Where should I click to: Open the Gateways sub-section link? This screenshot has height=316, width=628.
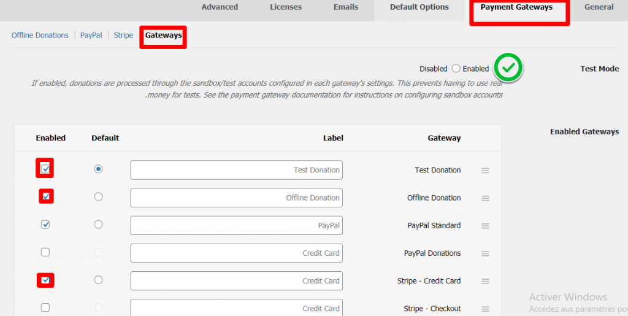click(x=163, y=35)
